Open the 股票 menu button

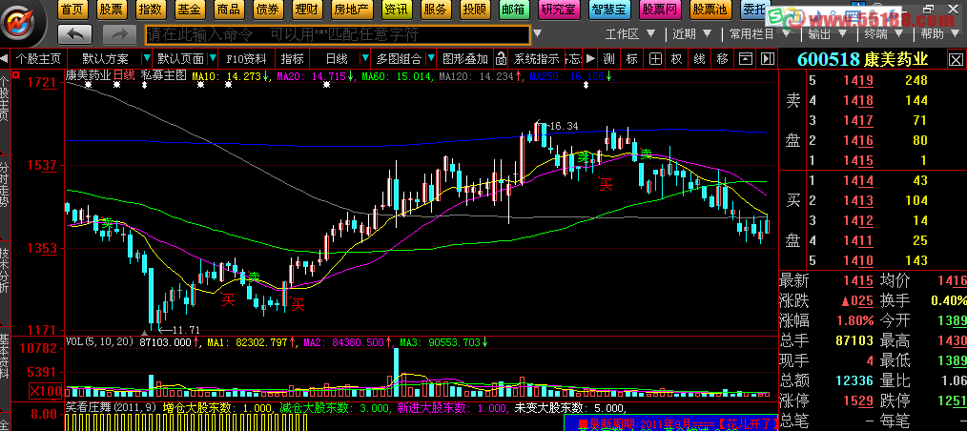111,9
